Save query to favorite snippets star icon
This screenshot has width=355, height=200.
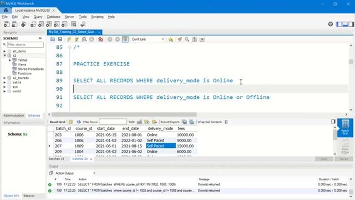171,39
